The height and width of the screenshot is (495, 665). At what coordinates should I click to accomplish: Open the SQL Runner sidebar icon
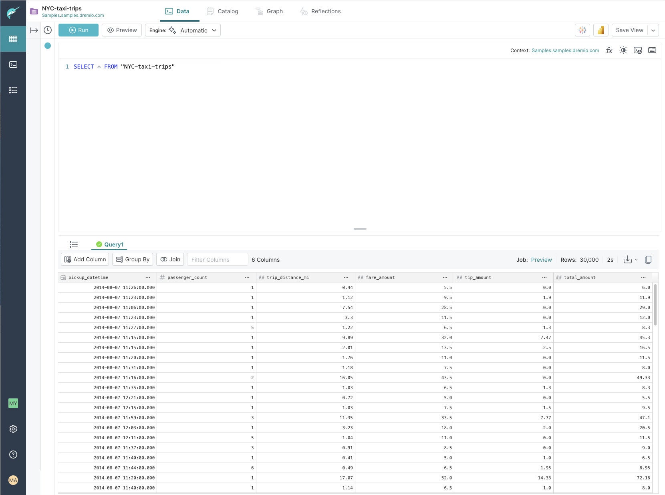click(13, 65)
